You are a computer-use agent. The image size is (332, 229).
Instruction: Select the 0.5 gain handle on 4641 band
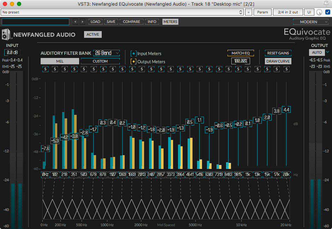[x=190, y=122]
